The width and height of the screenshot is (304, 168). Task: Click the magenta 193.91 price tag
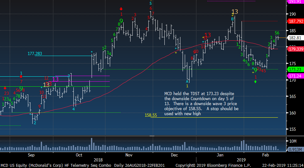pyautogui.click(x=295, y=2)
